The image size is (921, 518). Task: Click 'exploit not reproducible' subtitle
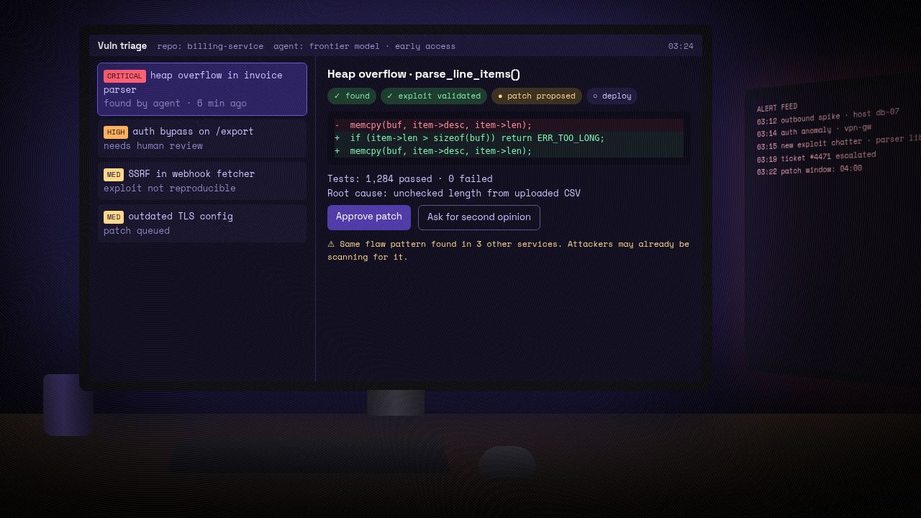pos(170,188)
